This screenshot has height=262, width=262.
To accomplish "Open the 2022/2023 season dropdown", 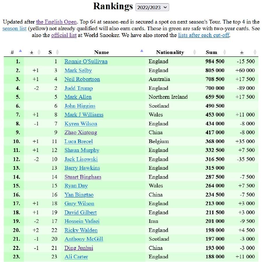I will (x=152, y=7).
